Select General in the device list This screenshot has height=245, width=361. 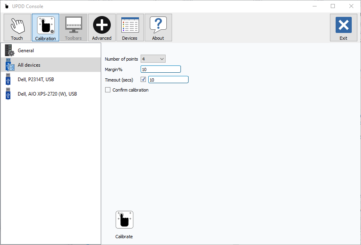click(x=26, y=51)
